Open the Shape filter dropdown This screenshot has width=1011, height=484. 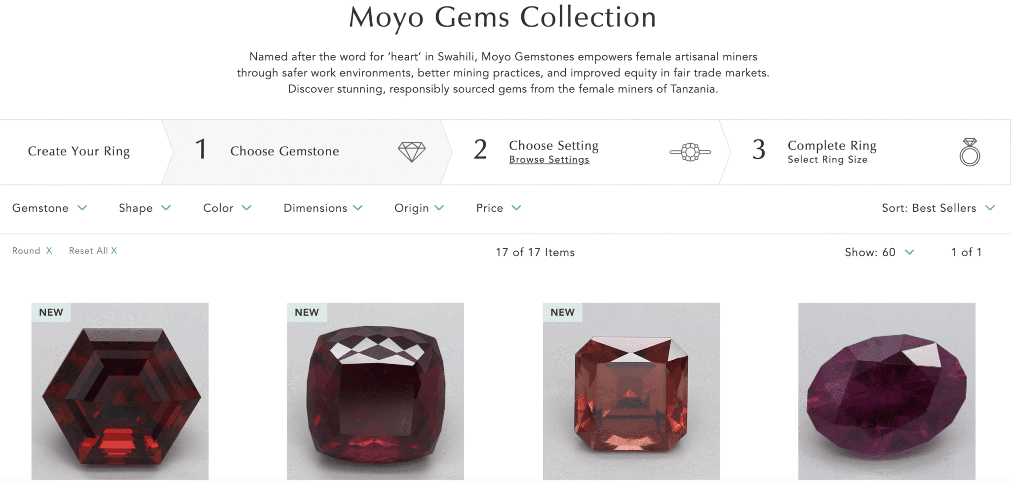(145, 208)
